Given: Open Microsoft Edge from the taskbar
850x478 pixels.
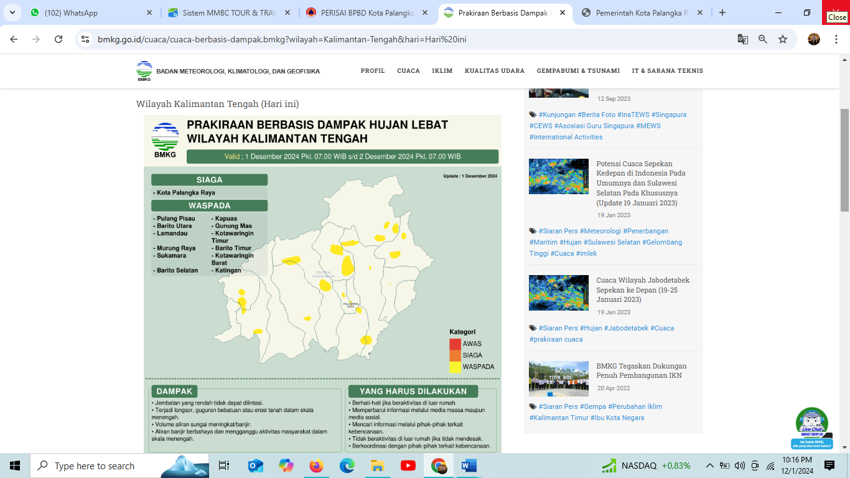Looking at the screenshot, I should pyautogui.click(x=347, y=466).
